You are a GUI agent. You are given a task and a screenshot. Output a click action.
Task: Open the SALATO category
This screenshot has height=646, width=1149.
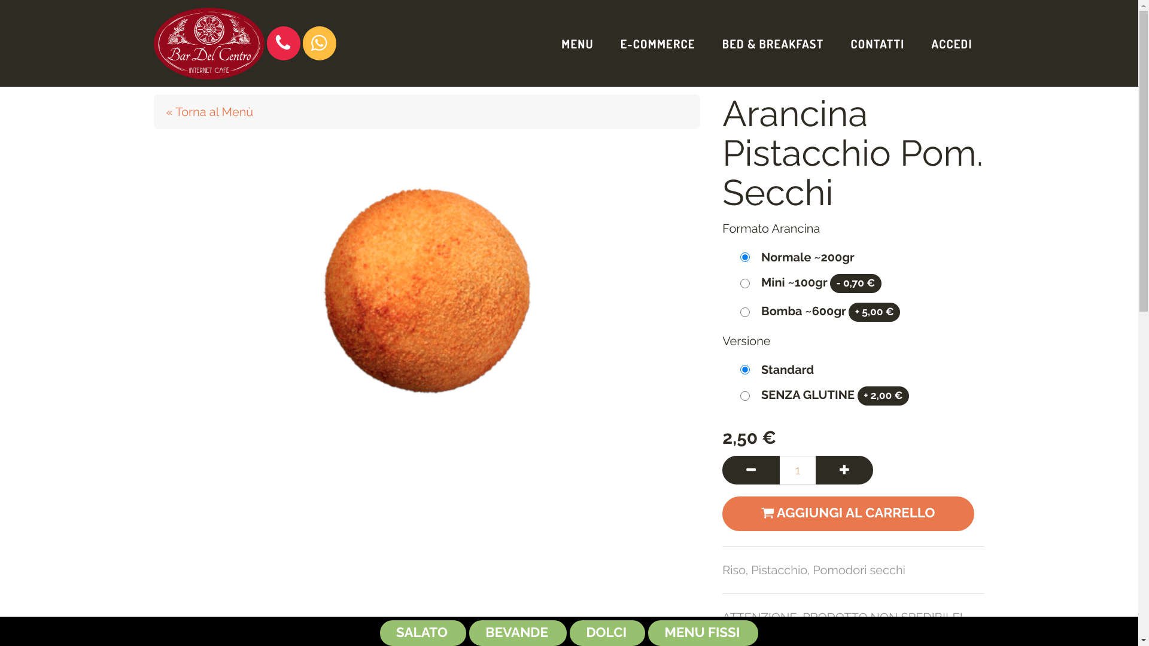click(x=422, y=633)
